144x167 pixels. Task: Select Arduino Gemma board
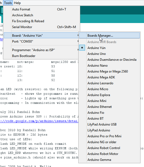tap(109, 160)
